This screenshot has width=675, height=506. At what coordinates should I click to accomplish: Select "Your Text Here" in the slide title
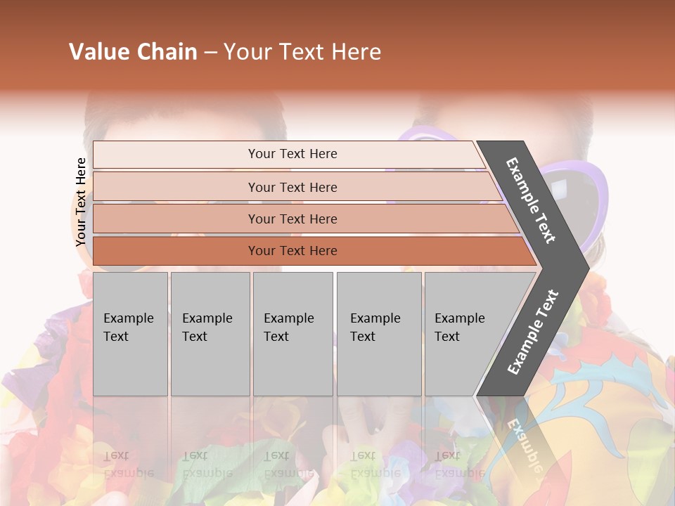click(302, 52)
